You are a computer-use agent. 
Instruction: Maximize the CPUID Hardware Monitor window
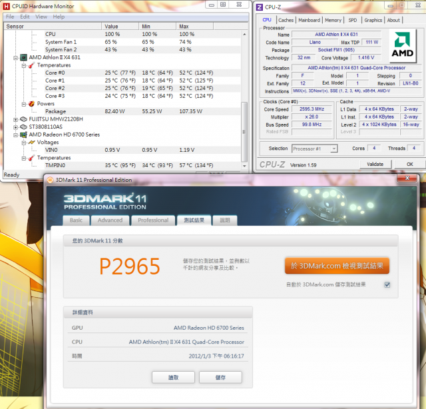point(223,5)
